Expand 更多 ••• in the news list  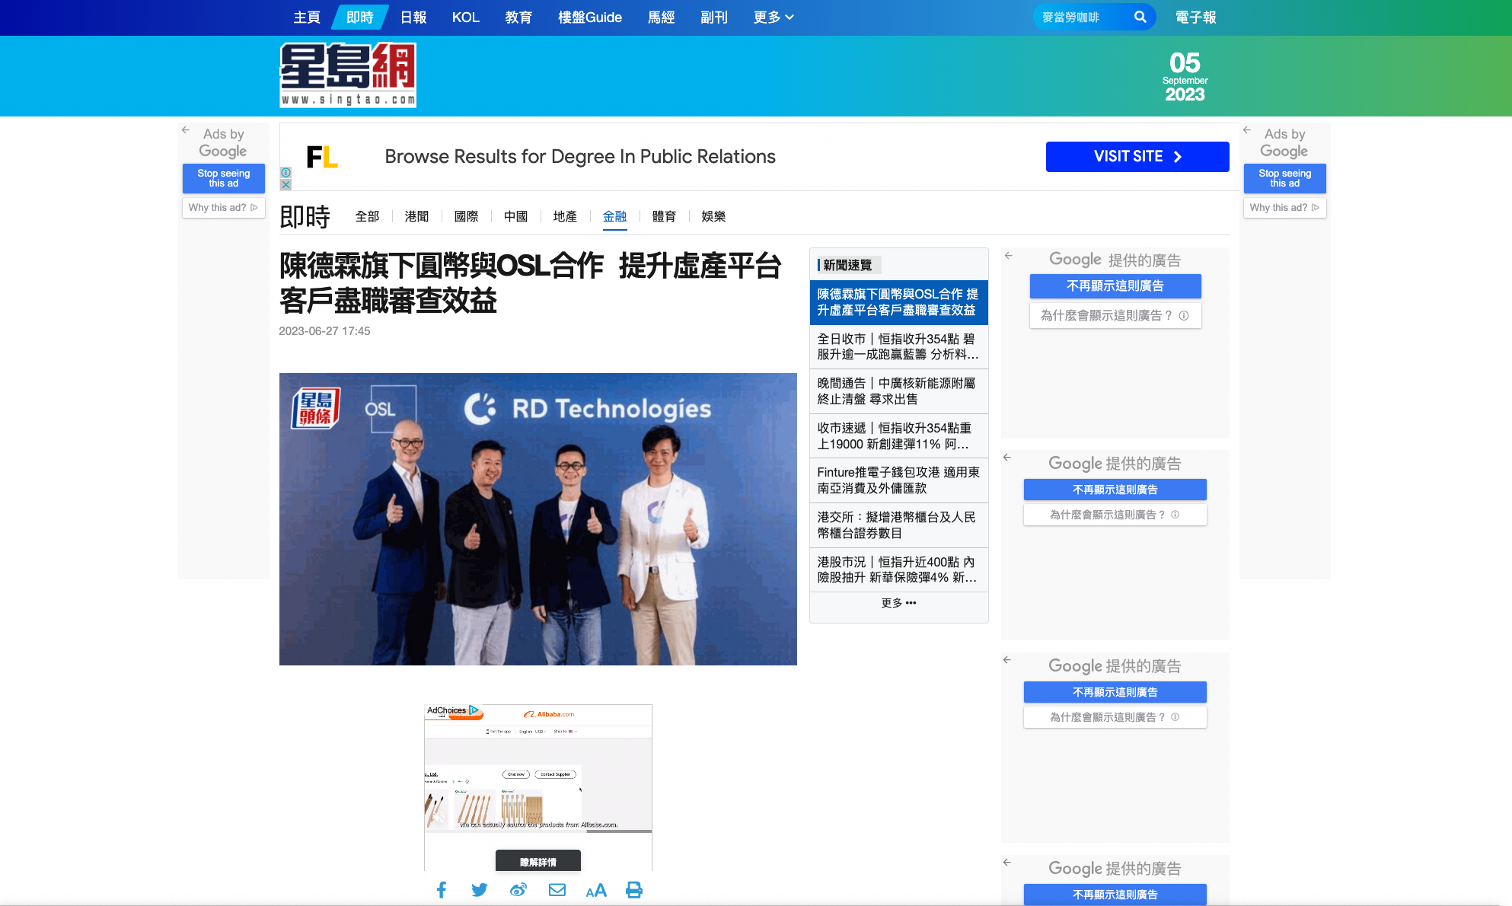pyautogui.click(x=898, y=603)
